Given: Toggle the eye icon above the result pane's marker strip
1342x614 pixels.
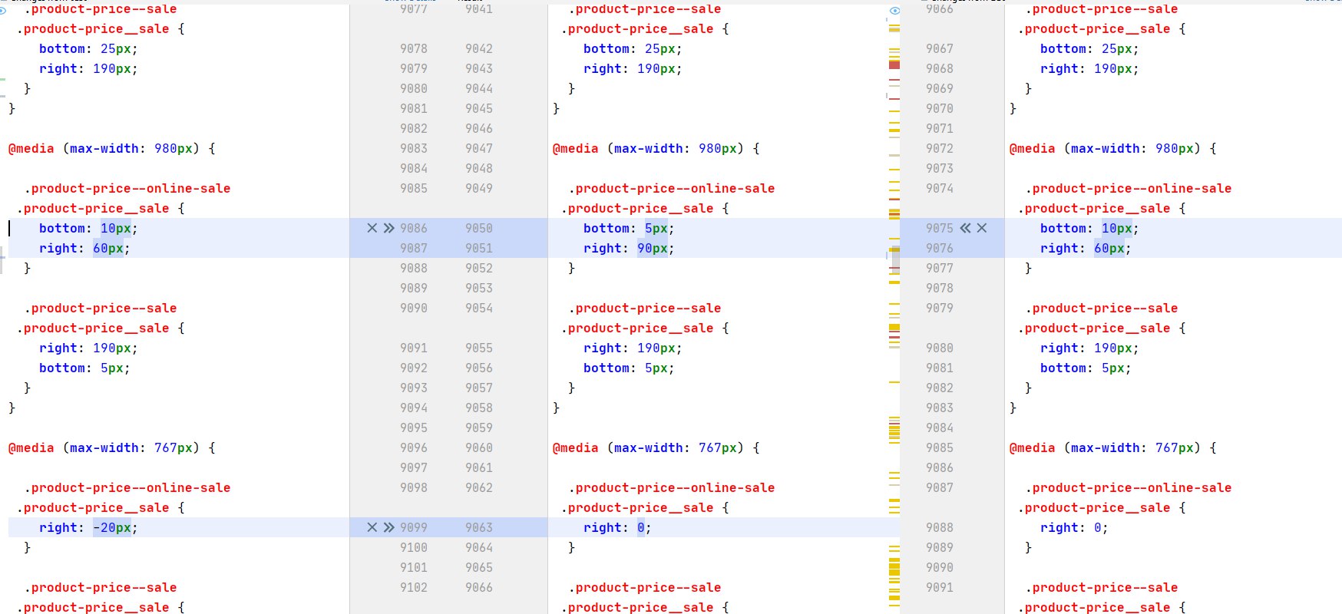Looking at the screenshot, I should click(894, 11).
